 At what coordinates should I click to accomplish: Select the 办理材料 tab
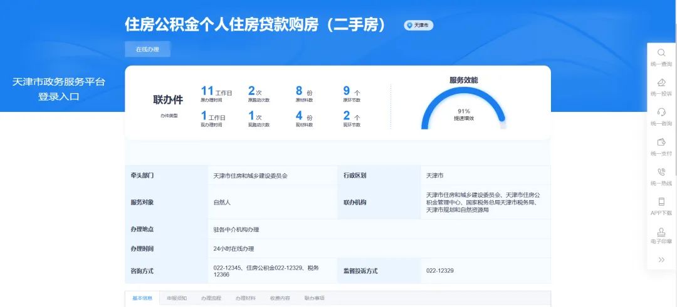tap(246, 298)
